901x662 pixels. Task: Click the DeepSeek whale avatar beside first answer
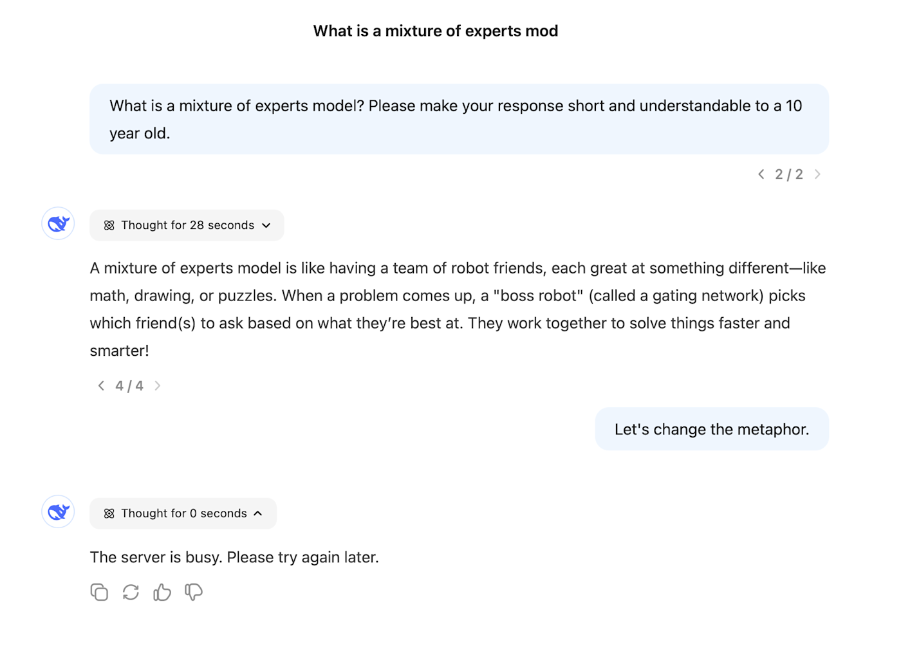(58, 223)
